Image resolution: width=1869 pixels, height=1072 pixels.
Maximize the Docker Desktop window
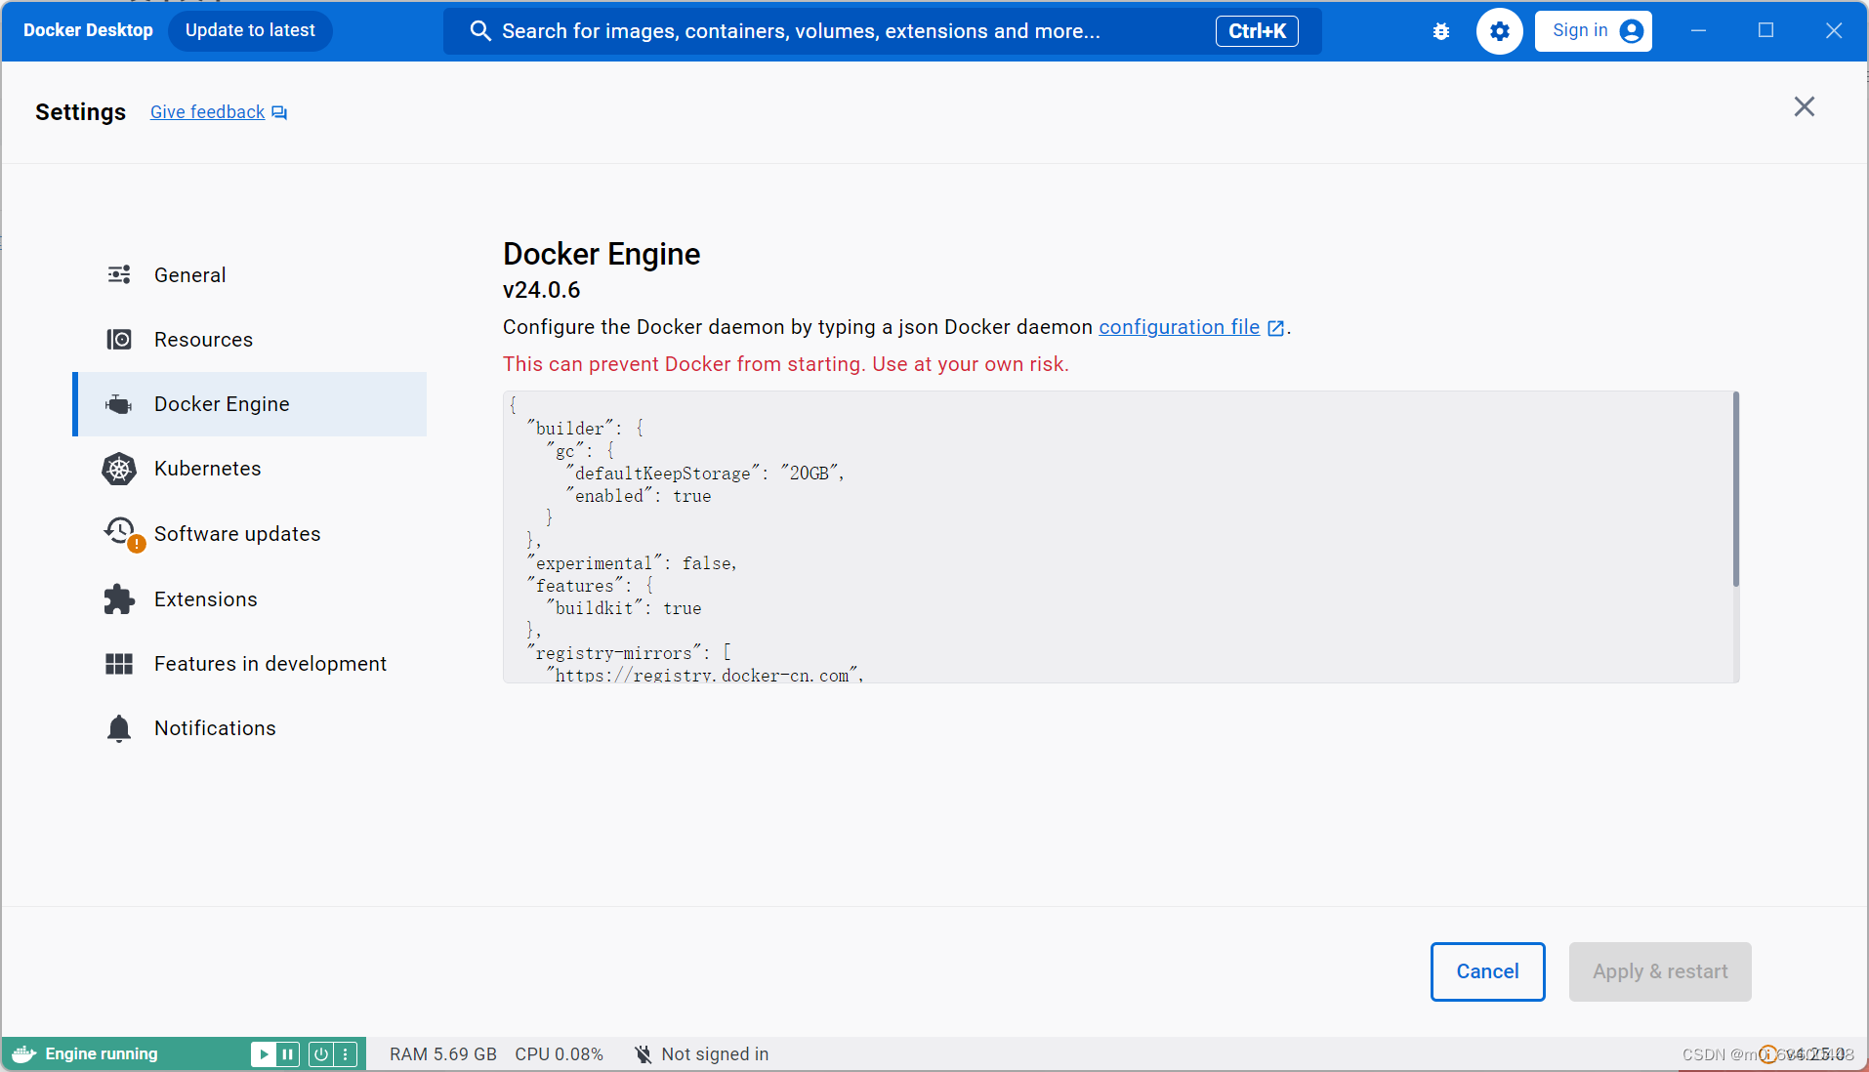(x=1765, y=30)
